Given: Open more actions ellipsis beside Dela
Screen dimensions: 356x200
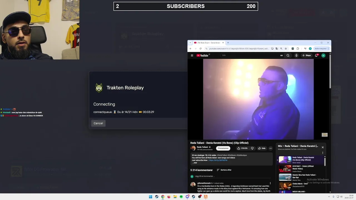Looking at the screenshot, I should (270, 148).
